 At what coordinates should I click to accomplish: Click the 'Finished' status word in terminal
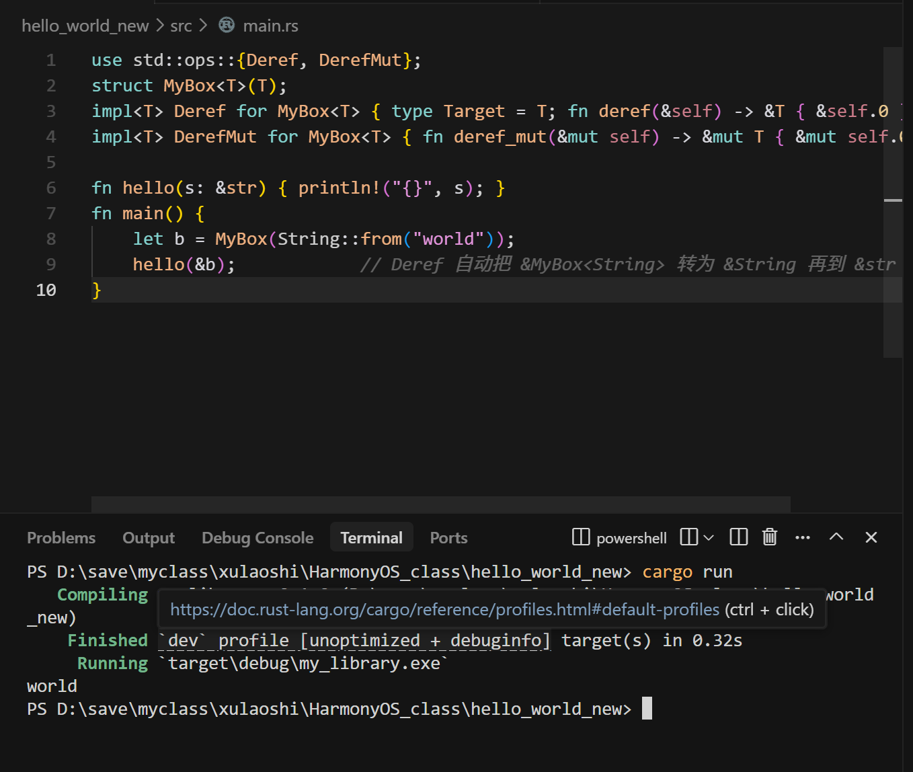tap(108, 641)
